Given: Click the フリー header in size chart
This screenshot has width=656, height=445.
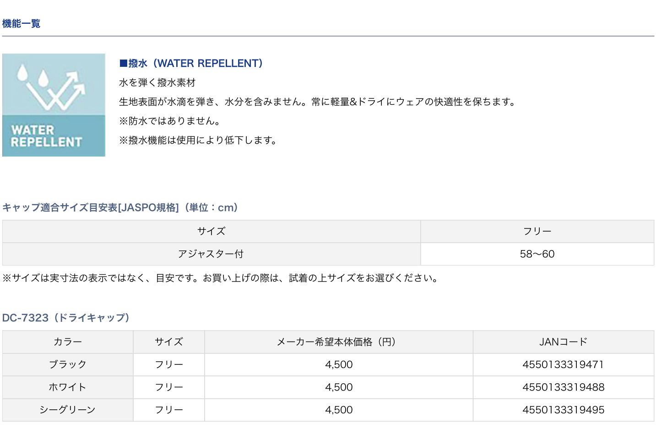Looking at the screenshot, I should pyautogui.click(x=537, y=231).
